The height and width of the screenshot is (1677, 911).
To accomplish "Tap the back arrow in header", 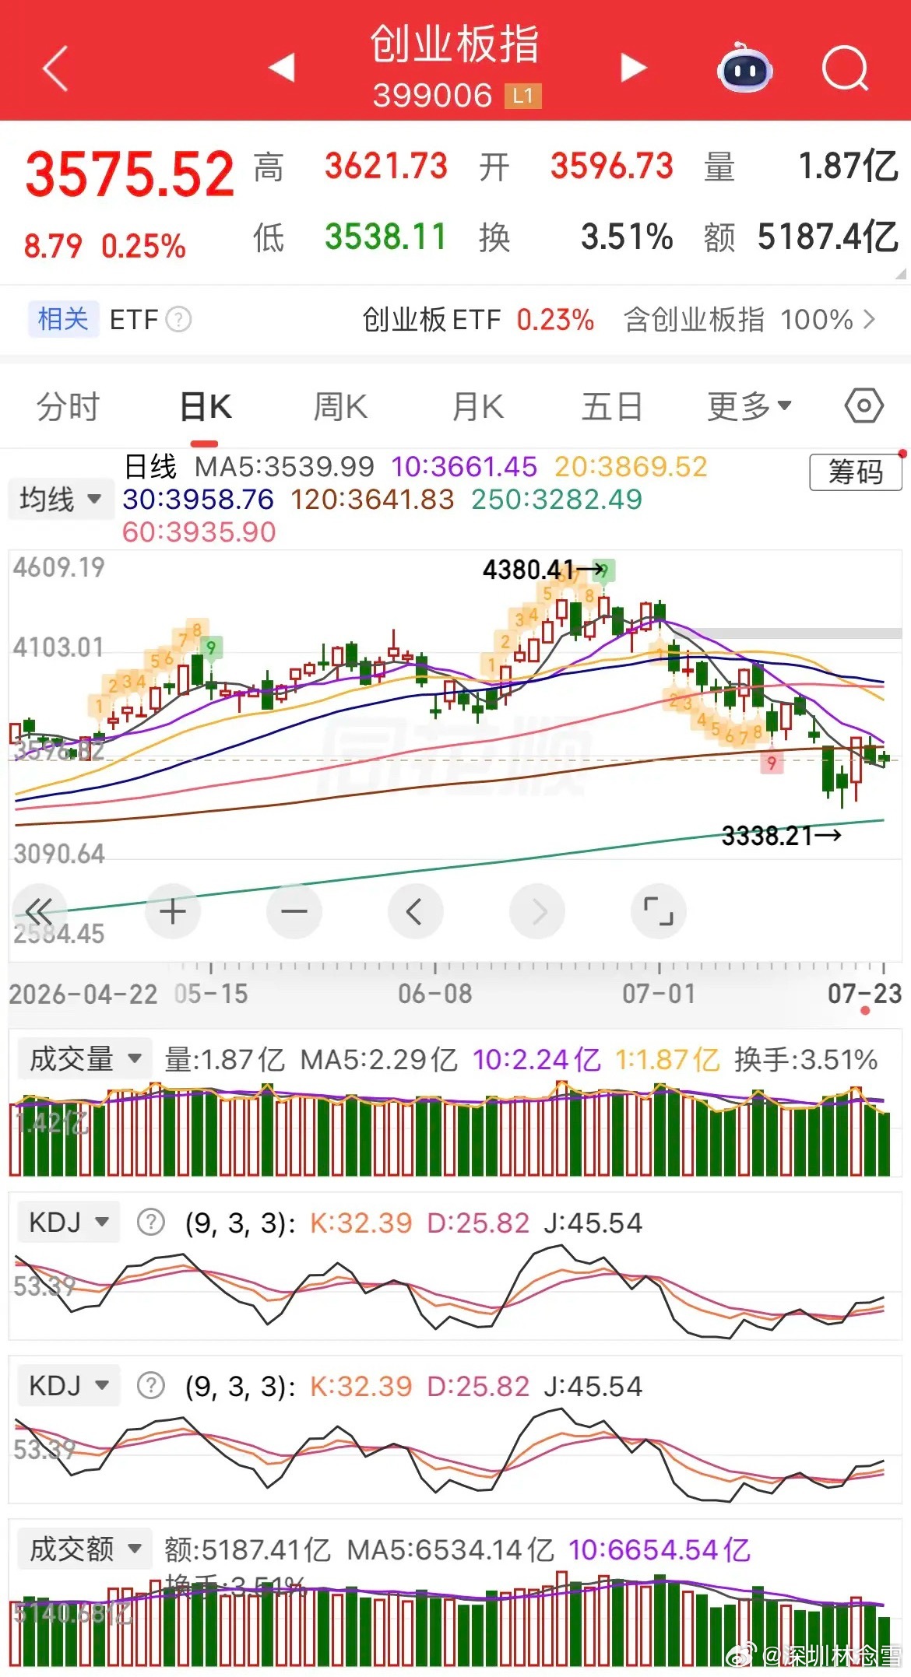I will 55,68.
